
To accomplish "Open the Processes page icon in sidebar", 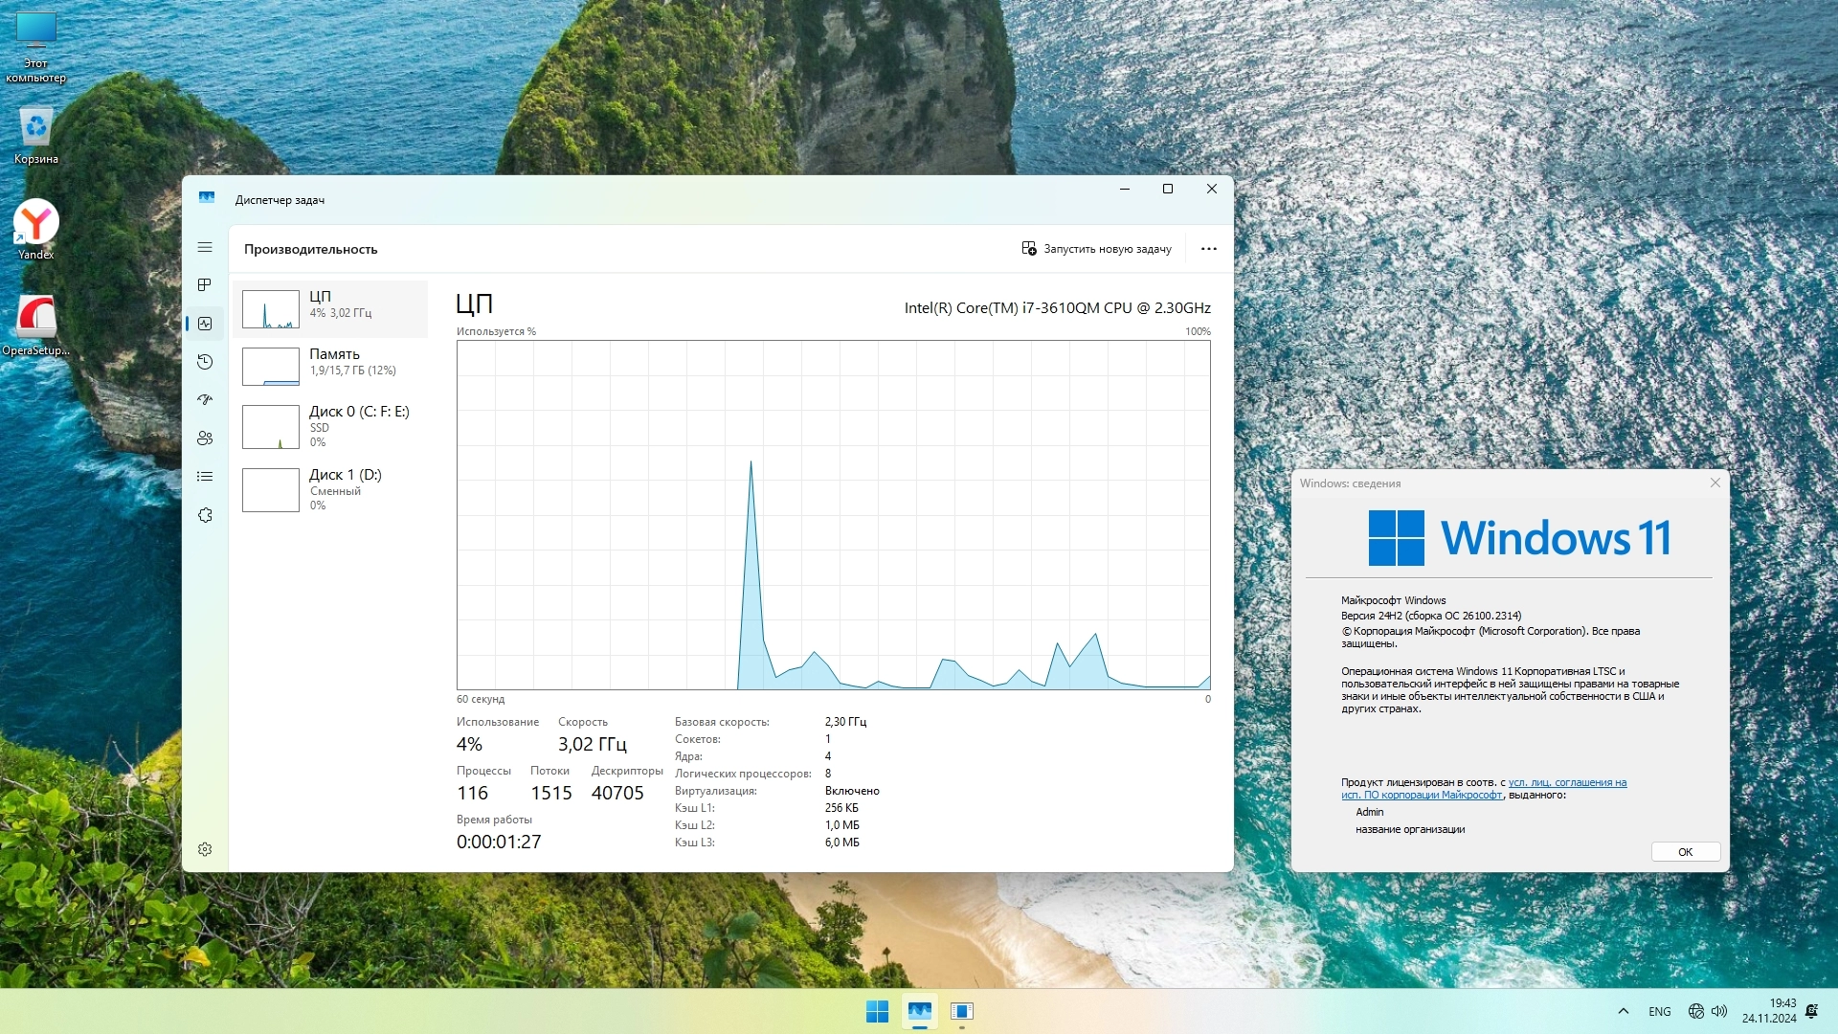I will (x=205, y=285).
